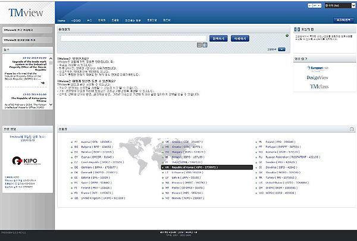Open the language dropdown in the header
The width and height of the screenshot is (357, 241).
click(340, 5)
